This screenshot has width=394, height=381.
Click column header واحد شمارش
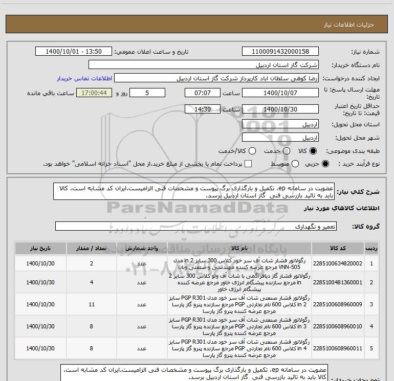[142, 249]
